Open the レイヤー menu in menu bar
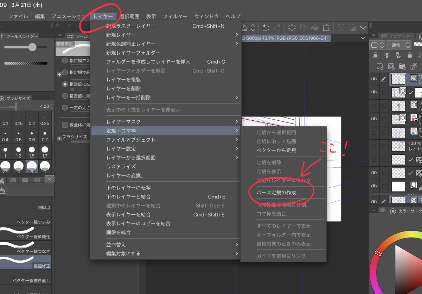The image size is (422, 294). pyautogui.click(x=103, y=16)
